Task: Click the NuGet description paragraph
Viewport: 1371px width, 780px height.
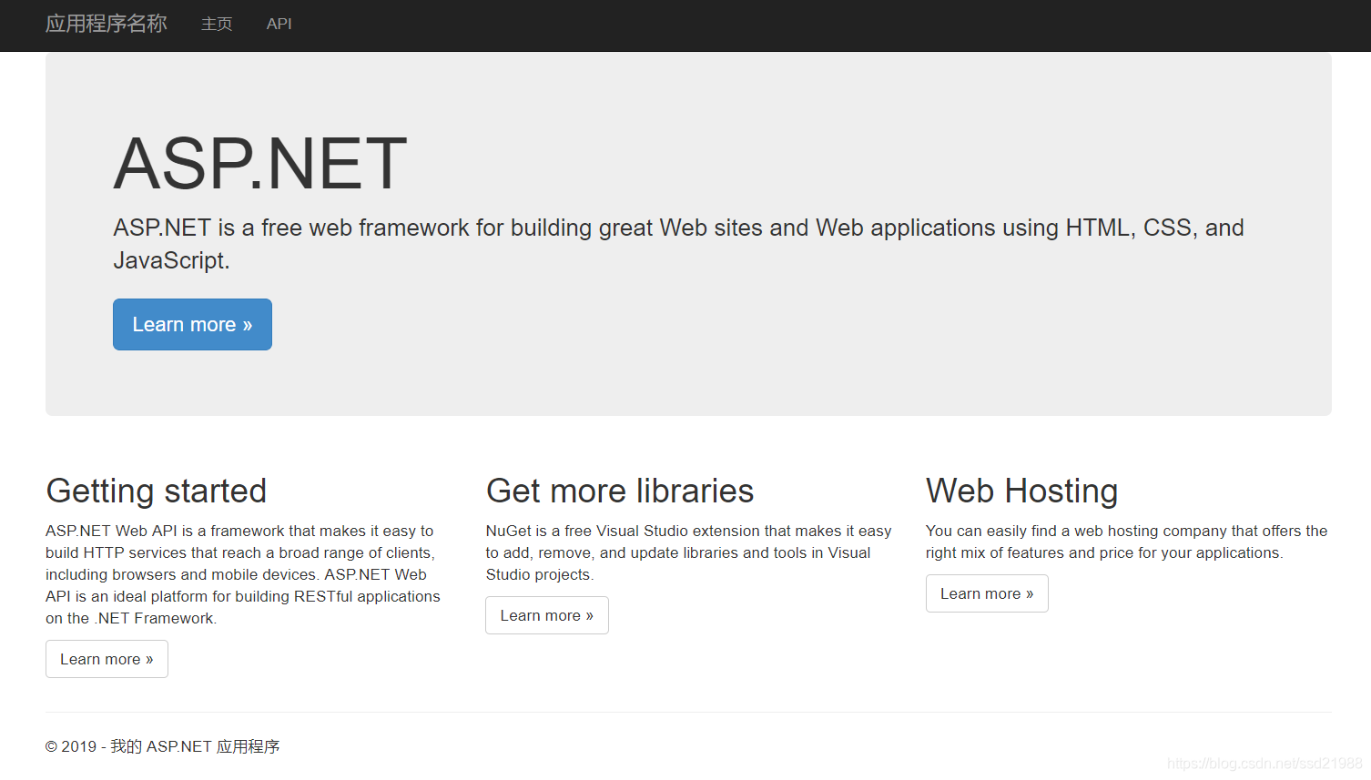Action: pos(688,552)
